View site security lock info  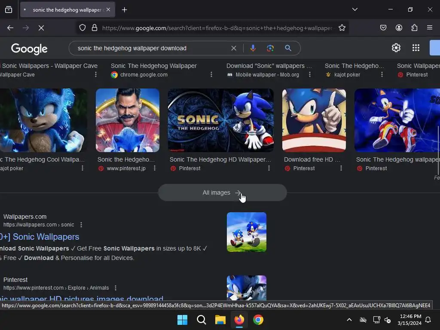pyautogui.click(x=95, y=28)
